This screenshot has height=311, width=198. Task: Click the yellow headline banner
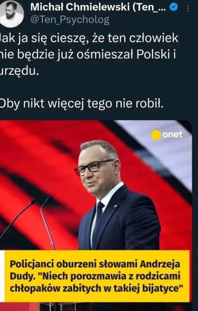coord(97,276)
